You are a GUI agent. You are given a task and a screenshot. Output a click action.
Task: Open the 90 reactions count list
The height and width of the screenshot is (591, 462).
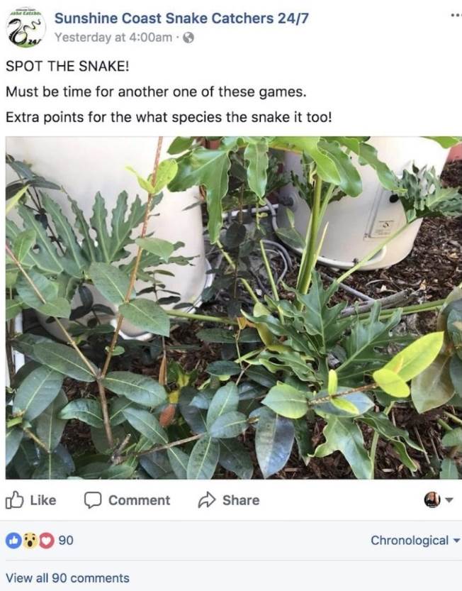(66, 541)
